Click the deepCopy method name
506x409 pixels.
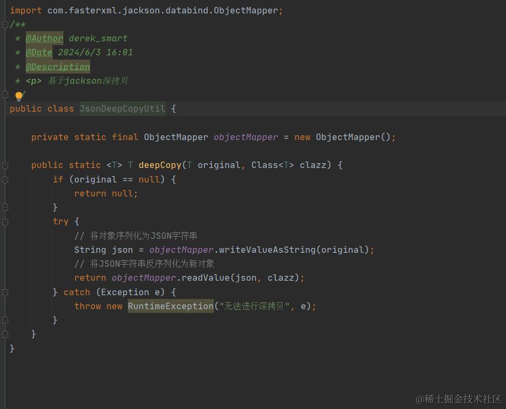click(160, 165)
